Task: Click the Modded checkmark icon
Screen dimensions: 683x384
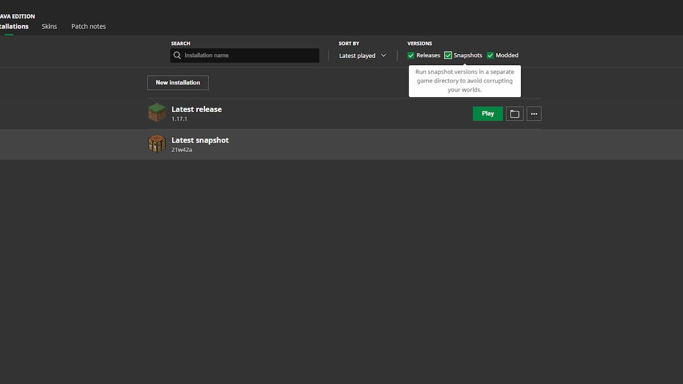Action: pos(490,55)
